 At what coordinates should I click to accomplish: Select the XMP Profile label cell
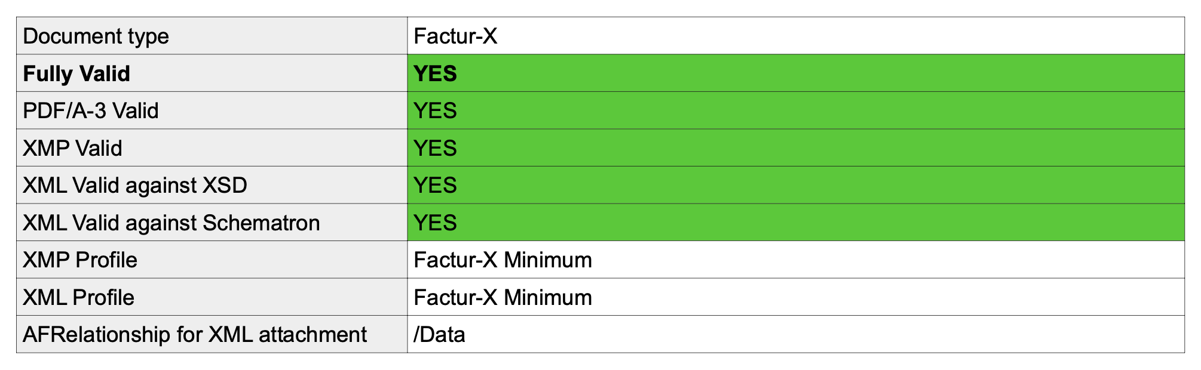pos(212,260)
